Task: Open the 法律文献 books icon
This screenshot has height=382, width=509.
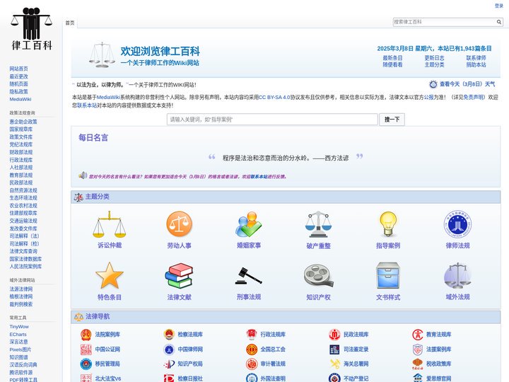Action: (179, 276)
